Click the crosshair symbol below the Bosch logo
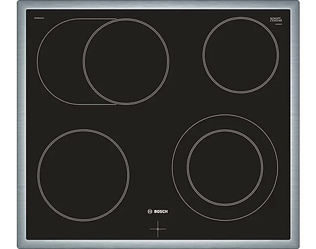The height and width of the screenshot is (249, 316). point(158,229)
